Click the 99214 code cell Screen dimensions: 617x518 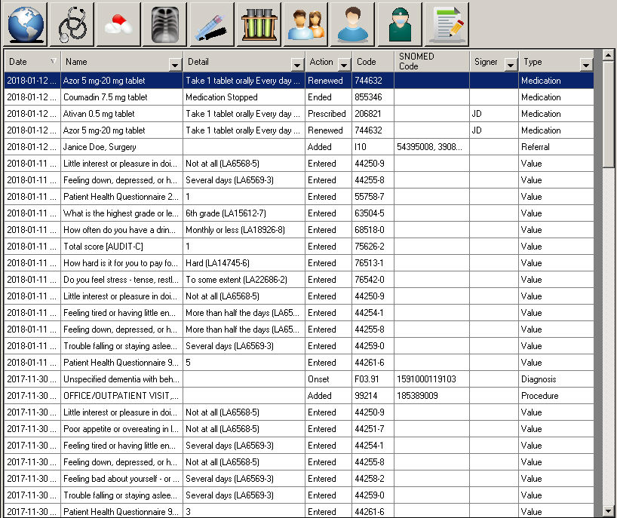click(373, 396)
